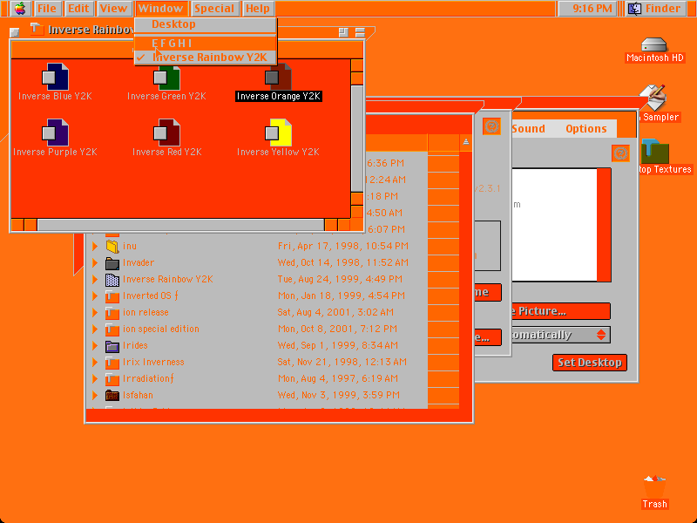
Task: Click the ion special edition folder icon
Action: coord(112,329)
